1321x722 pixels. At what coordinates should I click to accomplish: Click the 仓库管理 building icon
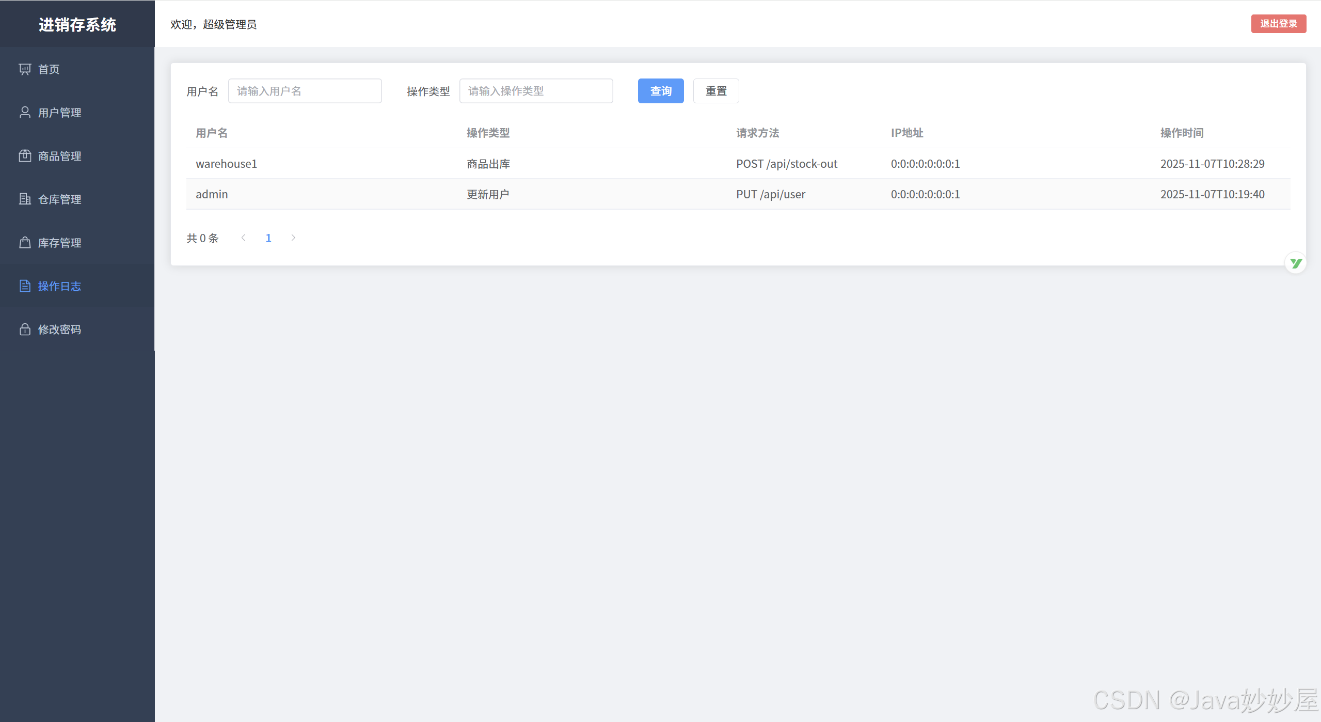(25, 199)
